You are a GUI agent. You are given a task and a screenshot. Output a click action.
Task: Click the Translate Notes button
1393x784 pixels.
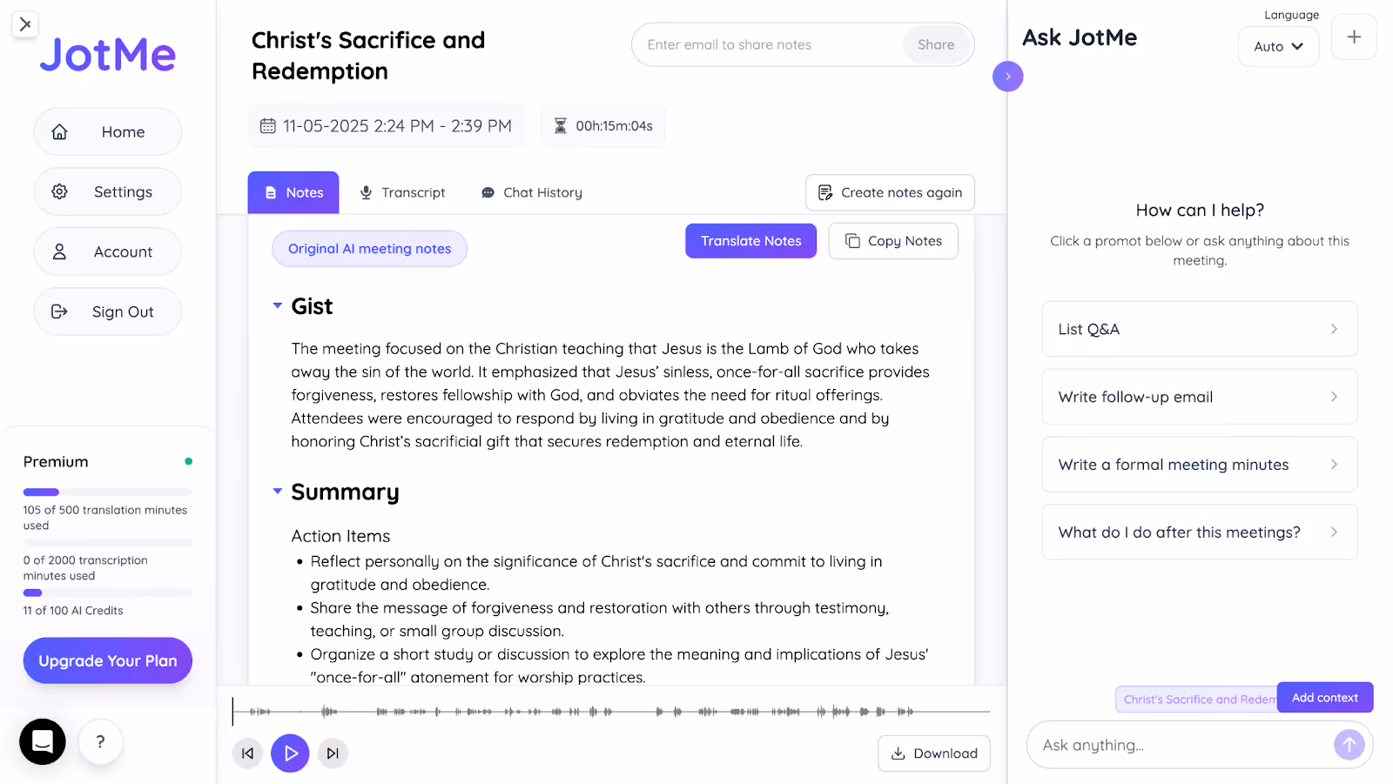point(750,241)
